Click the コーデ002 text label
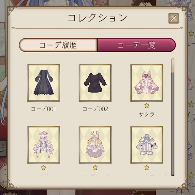 [x=95, y=109]
